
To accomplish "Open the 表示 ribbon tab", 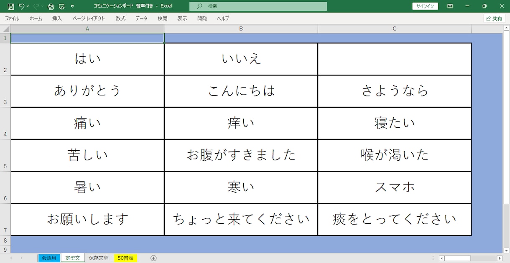I will tap(182, 18).
